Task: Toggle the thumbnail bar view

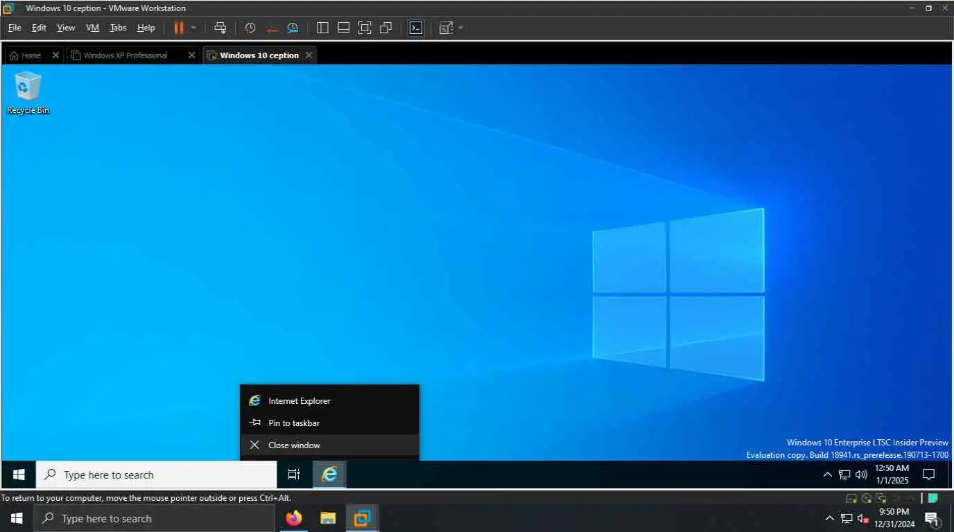Action: [343, 28]
